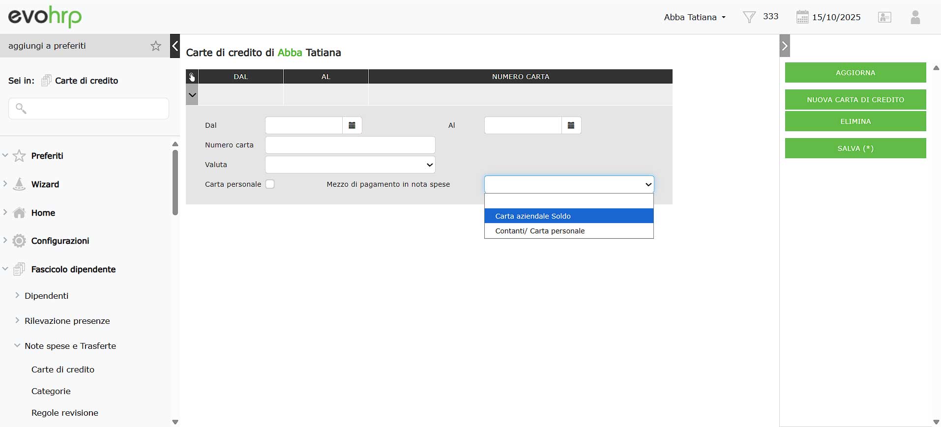Click the sidebar vertical scrollbar thumb
Screen dimensions: 941x427
pyautogui.click(x=175, y=182)
